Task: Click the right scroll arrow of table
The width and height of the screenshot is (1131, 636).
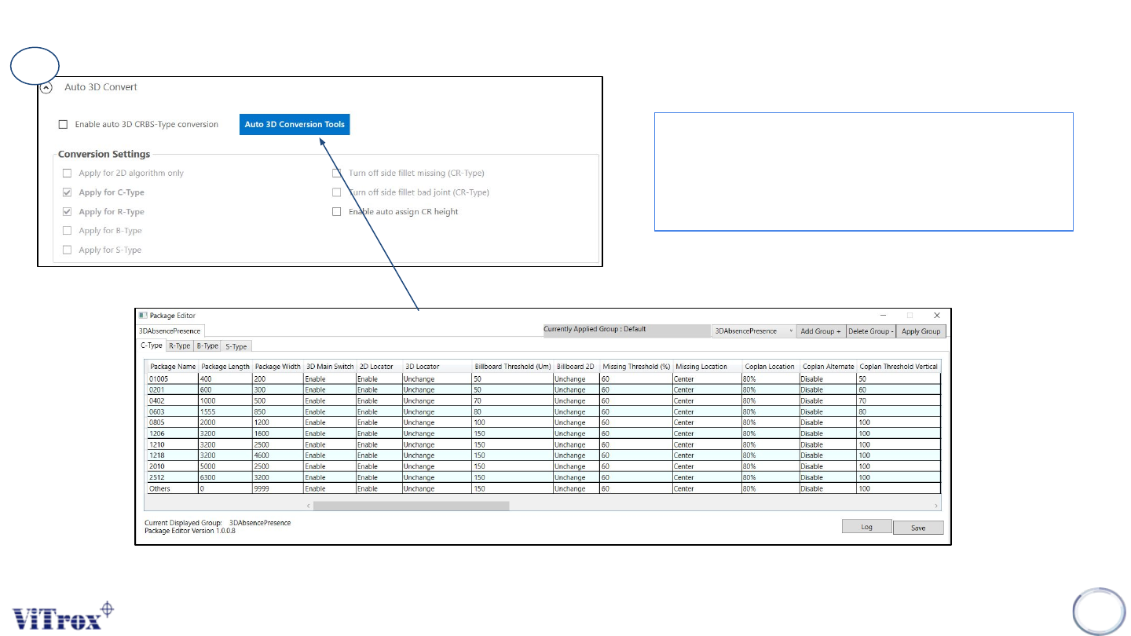Action: pos(935,506)
